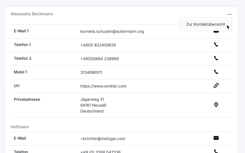Image resolution: width=245 pixels, height=153 pixels.
Task: Click the E-Mail 1 field label
Action: click(x=21, y=31)
